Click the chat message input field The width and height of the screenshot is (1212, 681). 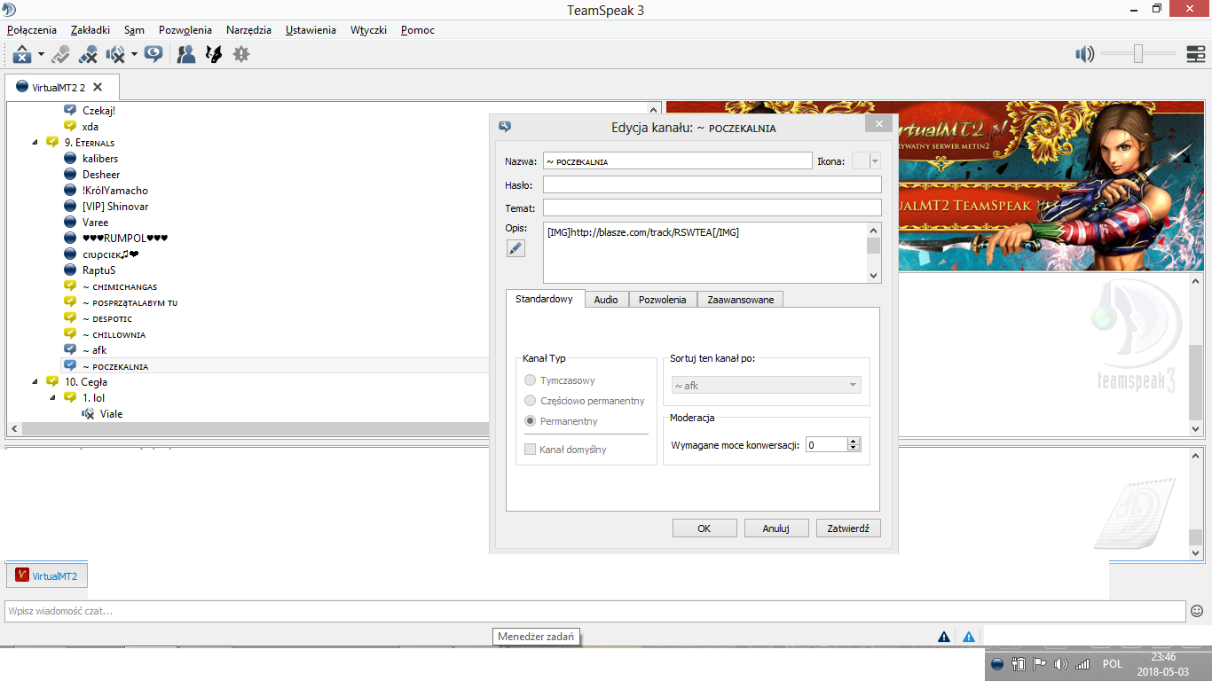coord(595,611)
